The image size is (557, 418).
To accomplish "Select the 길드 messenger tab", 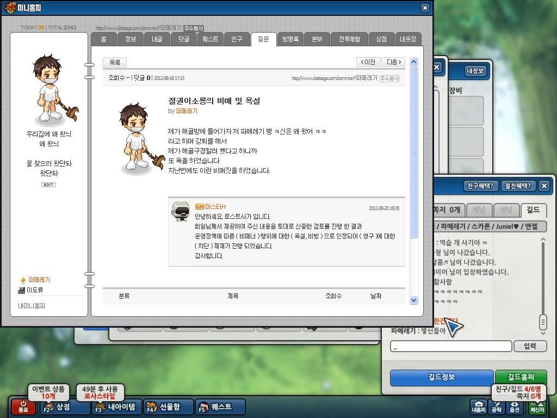I will tap(533, 210).
